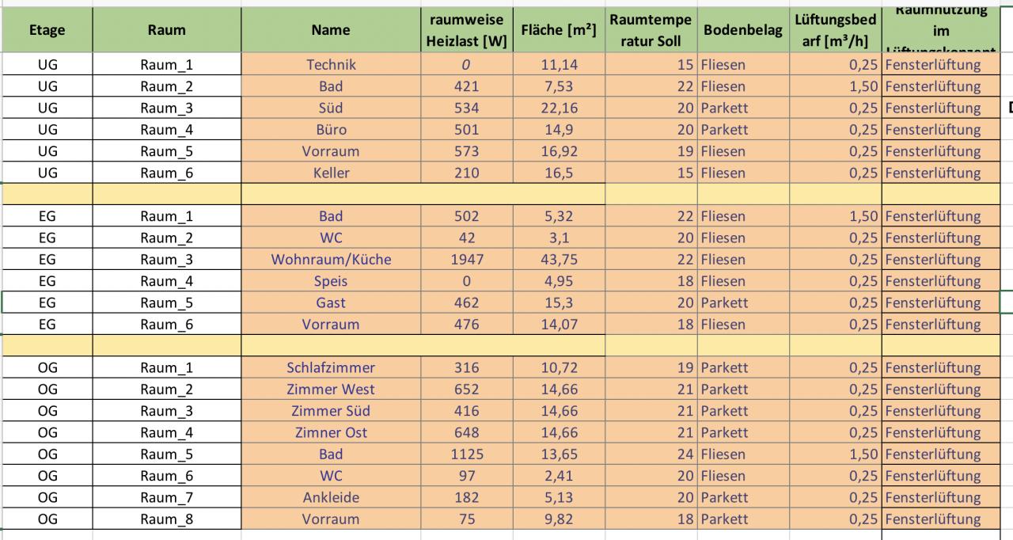Select the Büro name cell

pos(331,130)
